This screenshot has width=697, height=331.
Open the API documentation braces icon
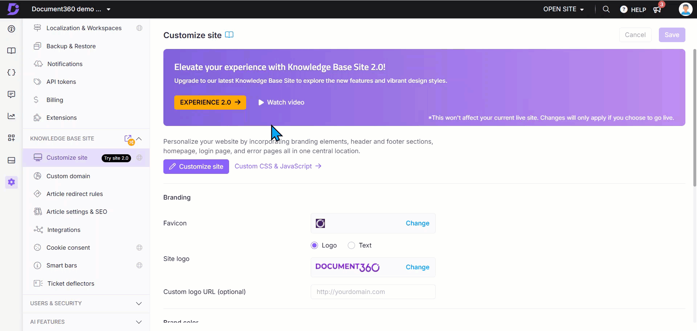[11, 73]
